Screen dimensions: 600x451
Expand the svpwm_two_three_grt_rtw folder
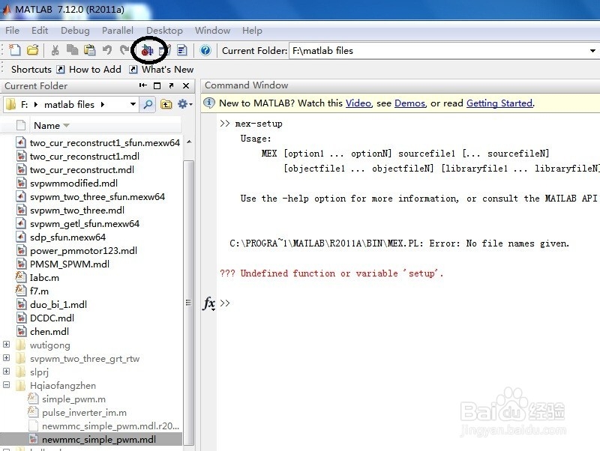tap(6, 358)
